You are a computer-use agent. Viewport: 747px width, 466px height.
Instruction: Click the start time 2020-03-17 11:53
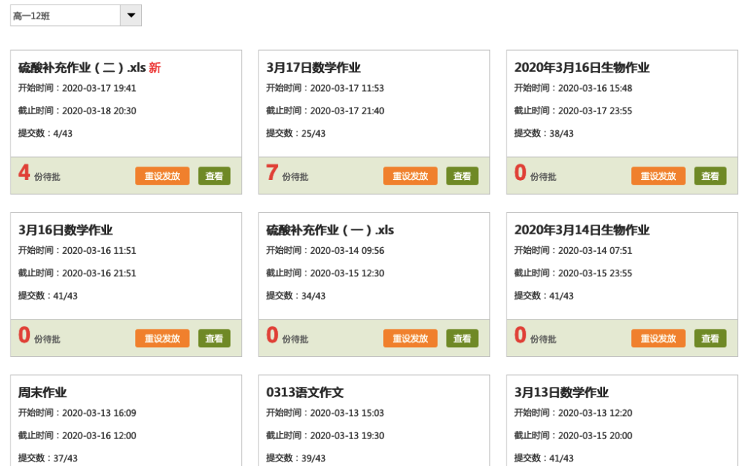coord(347,88)
